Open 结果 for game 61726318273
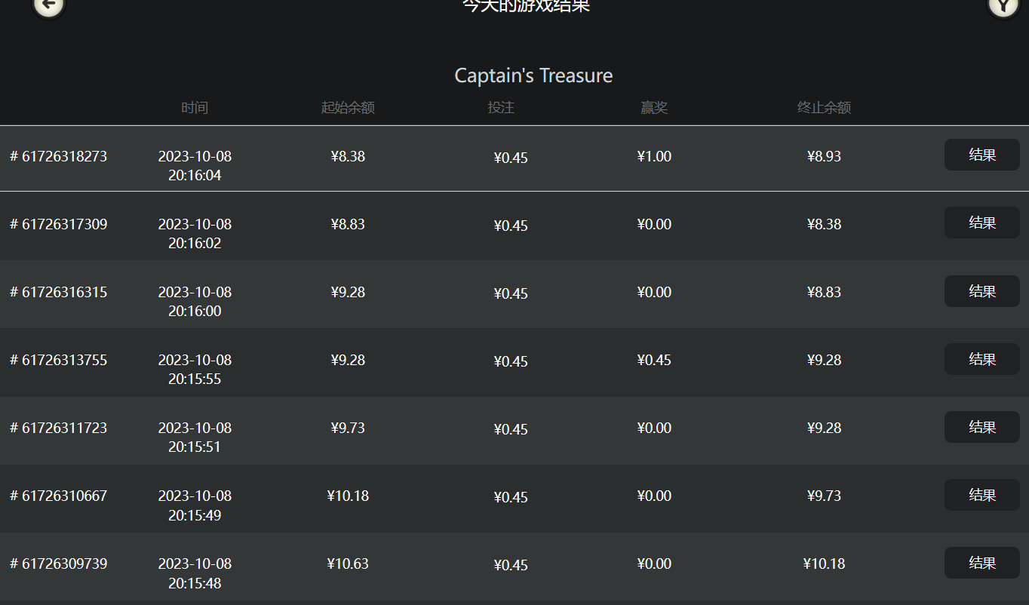The width and height of the screenshot is (1029, 605). [981, 155]
